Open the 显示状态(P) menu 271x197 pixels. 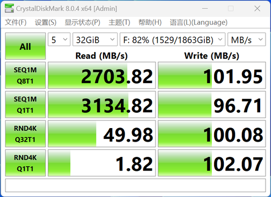coord(82,22)
